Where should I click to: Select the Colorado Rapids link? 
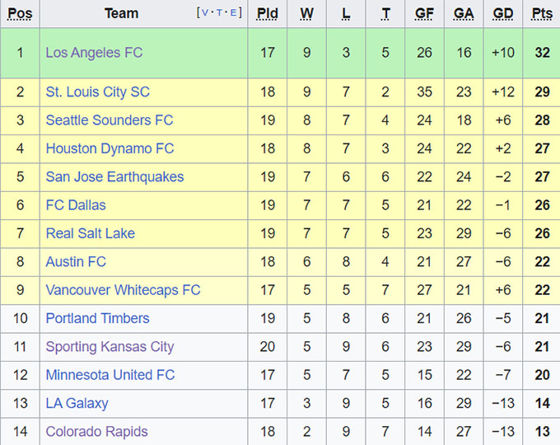click(x=96, y=432)
